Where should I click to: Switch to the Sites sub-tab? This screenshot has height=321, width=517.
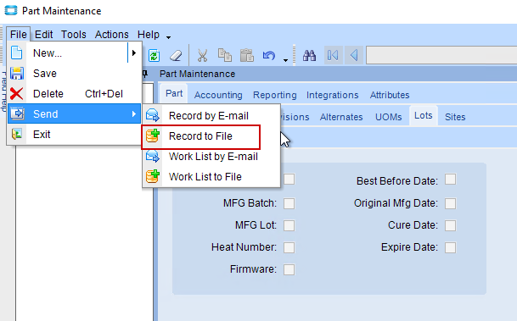tap(455, 117)
